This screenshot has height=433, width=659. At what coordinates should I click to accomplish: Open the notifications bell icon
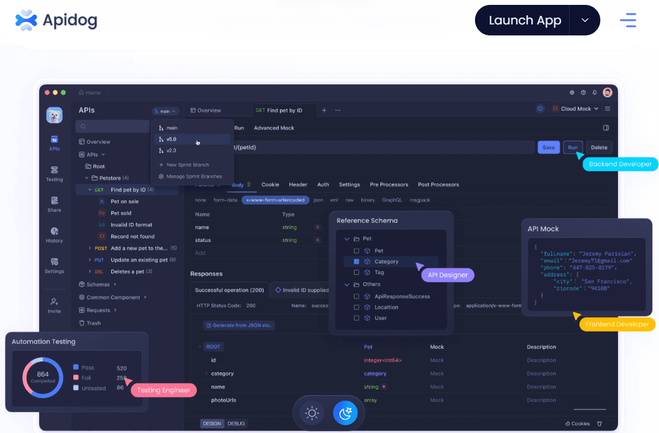pos(594,92)
